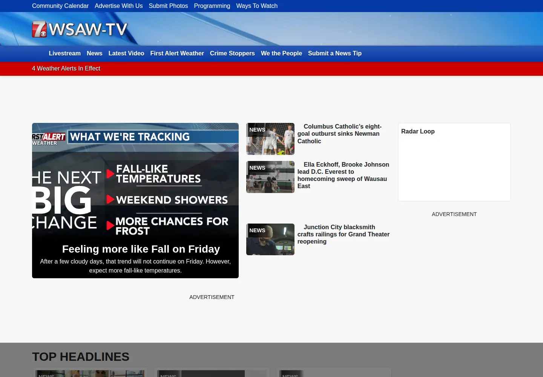Open the D.C. Everest volleyball thumbnail

pos(270,177)
